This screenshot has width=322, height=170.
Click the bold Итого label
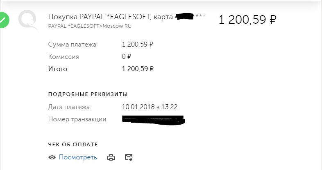pos(58,69)
